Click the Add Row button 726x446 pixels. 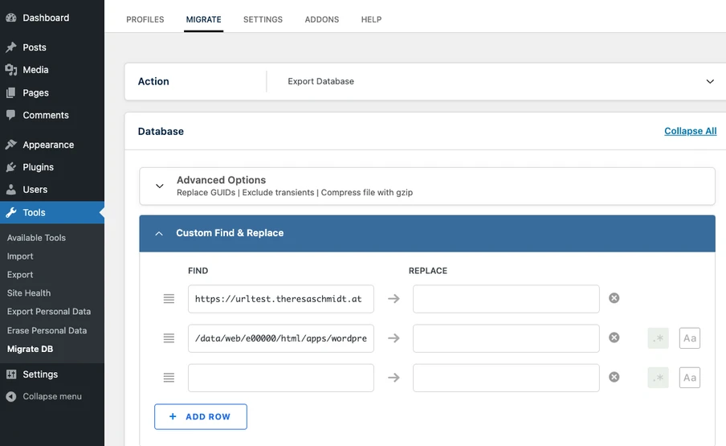201,417
